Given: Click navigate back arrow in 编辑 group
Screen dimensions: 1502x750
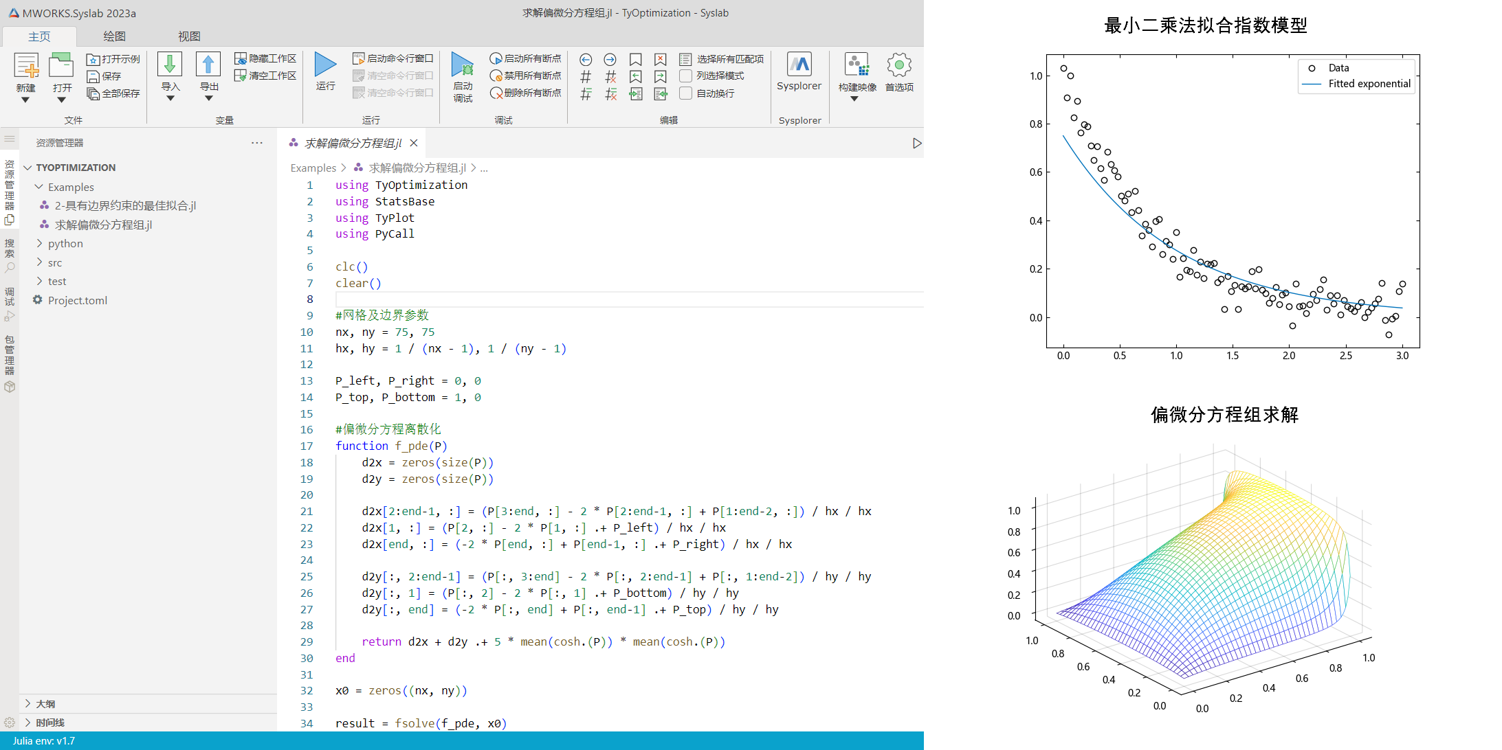Looking at the screenshot, I should point(586,60).
